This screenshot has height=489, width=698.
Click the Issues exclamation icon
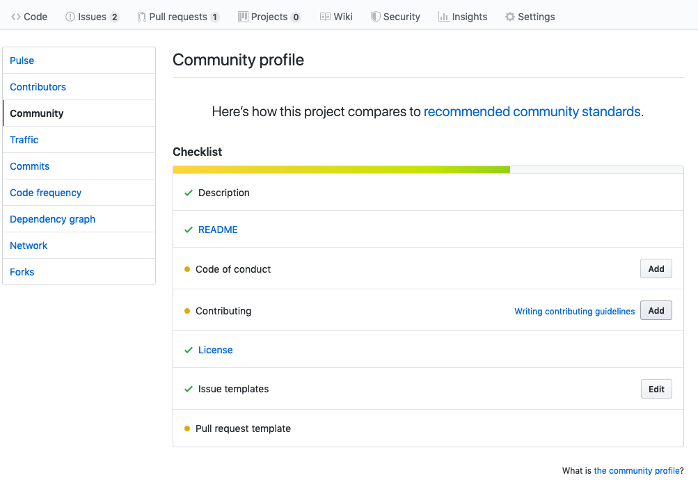click(x=70, y=17)
